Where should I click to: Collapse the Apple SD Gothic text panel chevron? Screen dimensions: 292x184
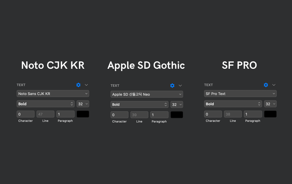(180, 86)
